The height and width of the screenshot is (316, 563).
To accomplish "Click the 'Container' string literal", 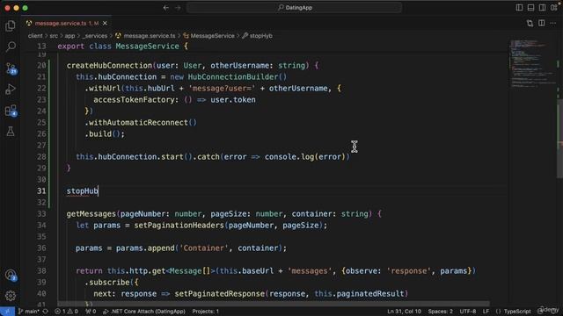I will click(x=203, y=248).
